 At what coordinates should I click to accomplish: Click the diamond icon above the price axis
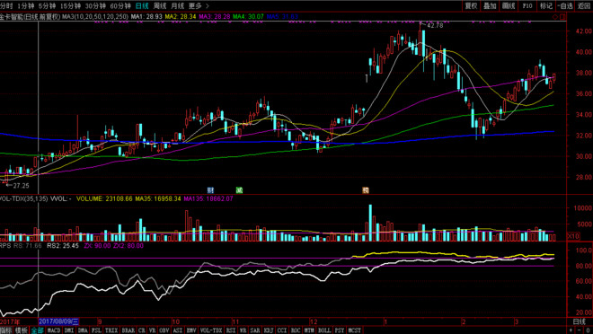coord(555,17)
